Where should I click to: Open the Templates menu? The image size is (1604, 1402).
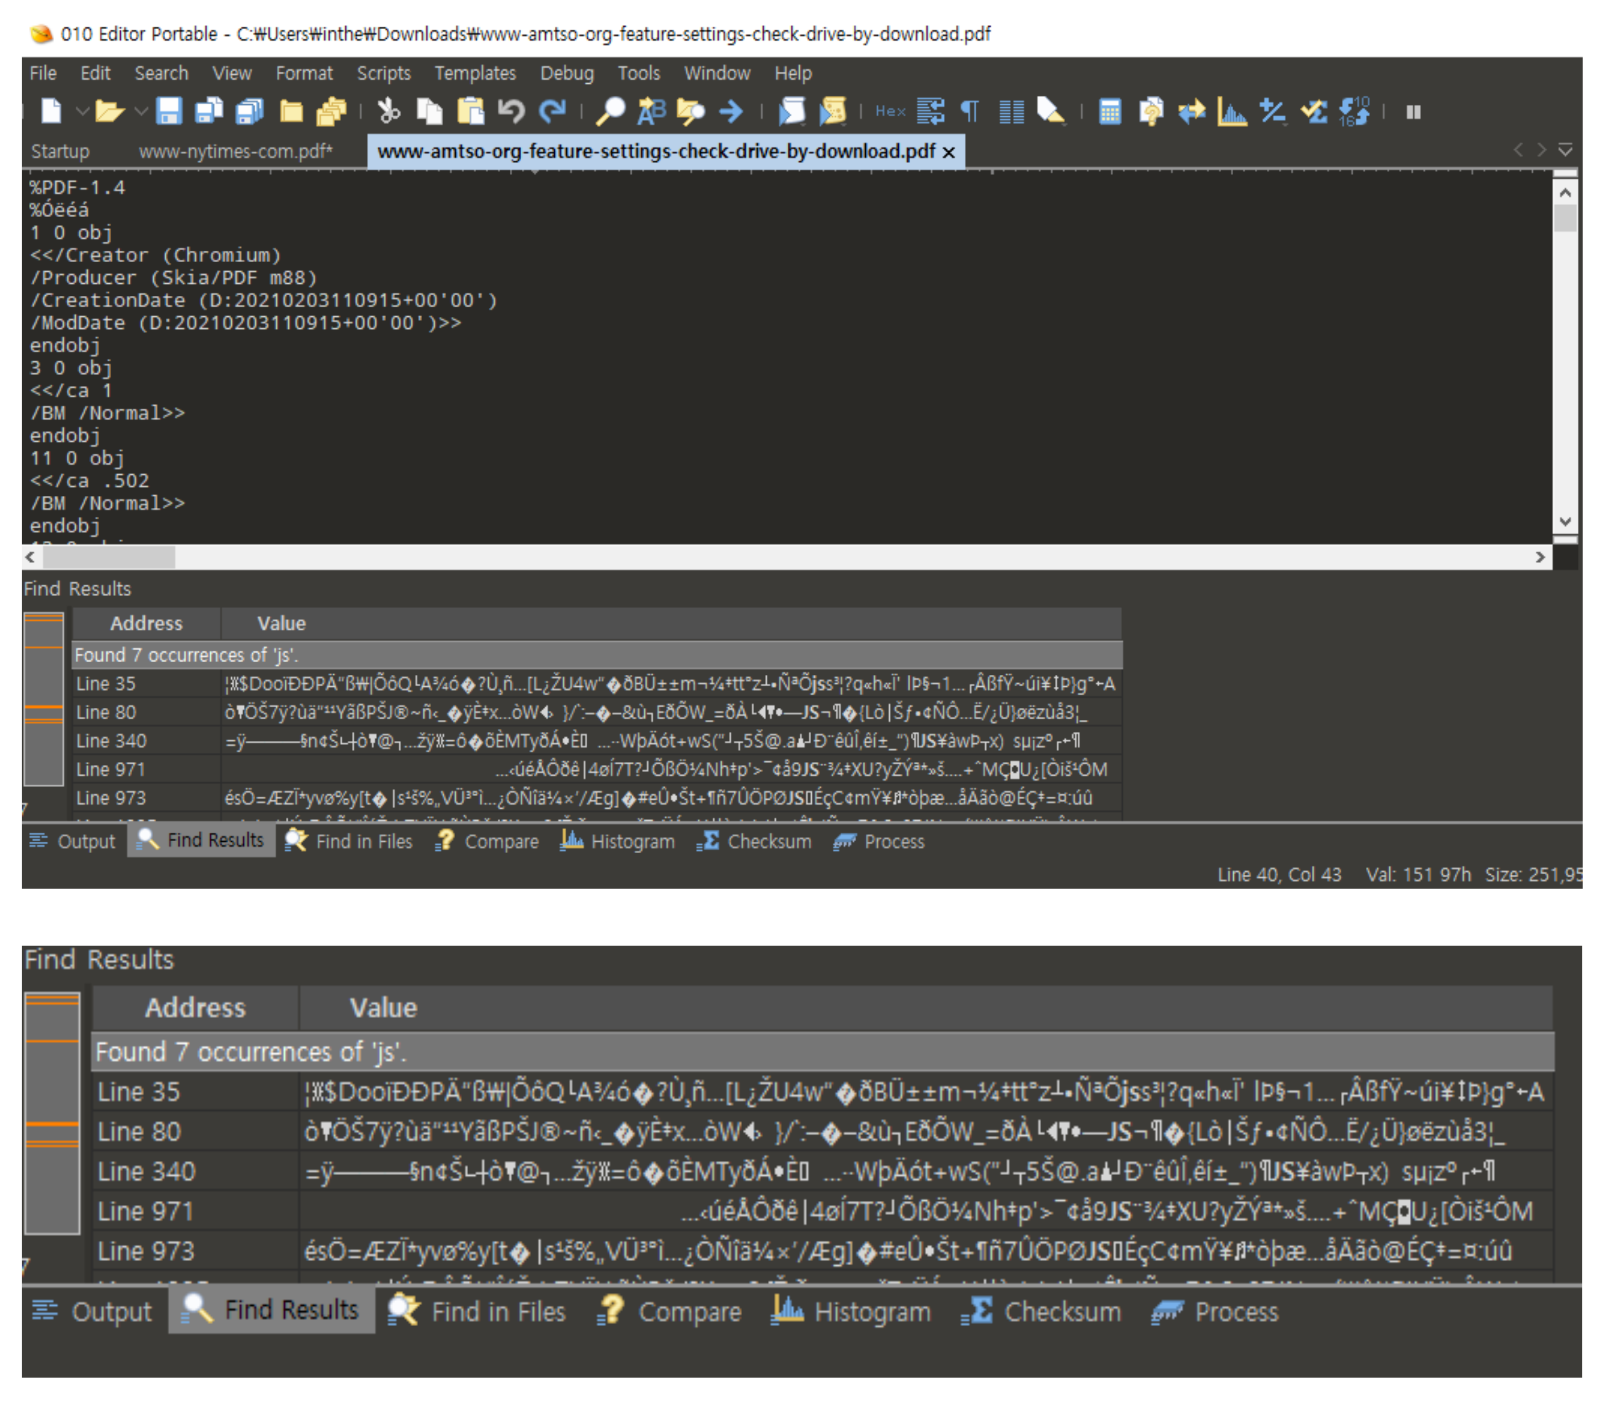click(x=474, y=73)
